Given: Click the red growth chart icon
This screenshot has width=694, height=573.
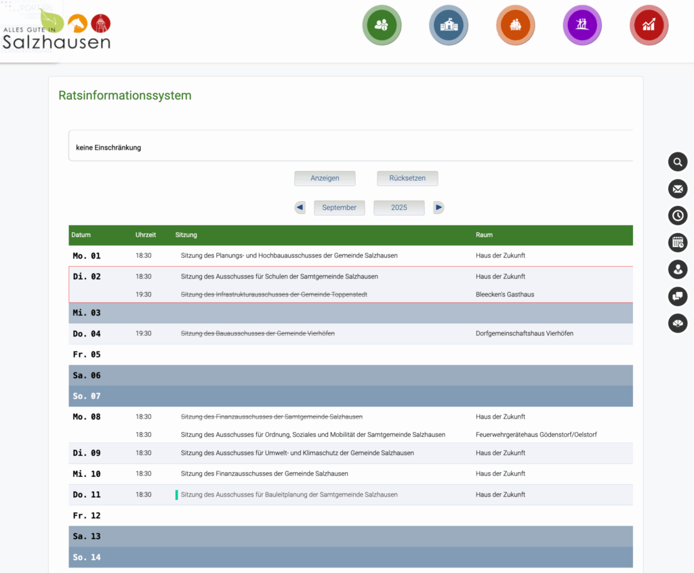Looking at the screenshot, I should pyautogui.click(x=649, y=25).
